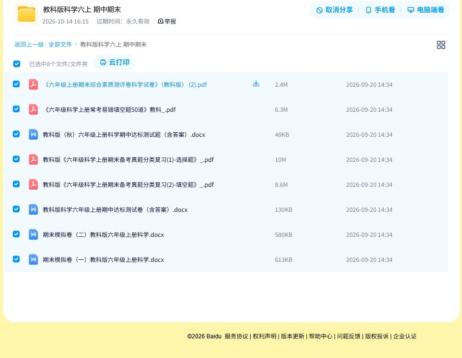Download the 期末综合素质测评卷 pdf via arrow icon

coord(256,84)
